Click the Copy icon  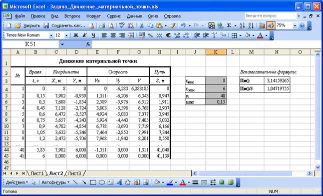point(150,25)
